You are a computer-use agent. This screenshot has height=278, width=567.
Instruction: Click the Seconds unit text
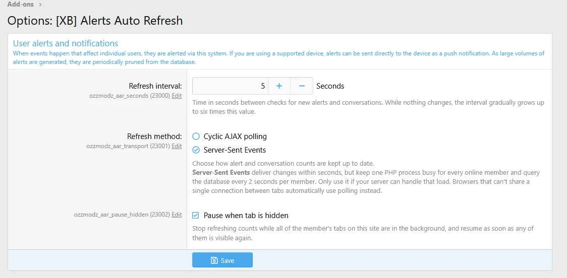pyautogui.click(x=330, y=86)
